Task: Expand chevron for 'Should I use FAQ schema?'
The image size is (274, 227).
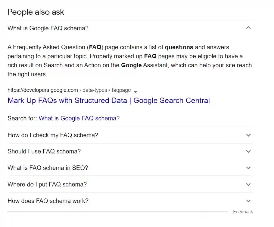Action: tap(248, 151)
